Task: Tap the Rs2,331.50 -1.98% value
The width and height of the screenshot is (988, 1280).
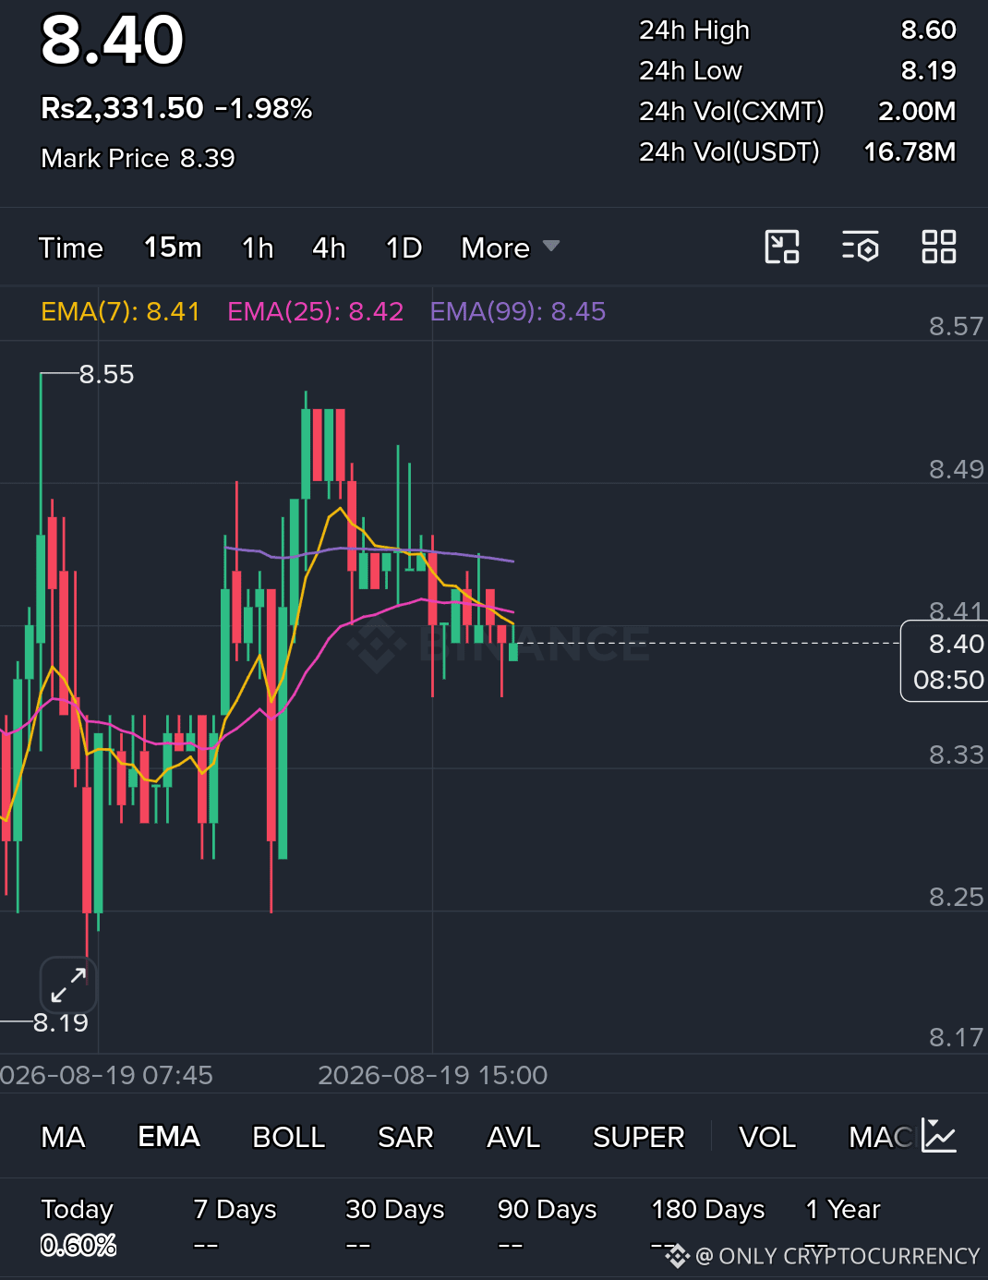Action: click(176, 108)
